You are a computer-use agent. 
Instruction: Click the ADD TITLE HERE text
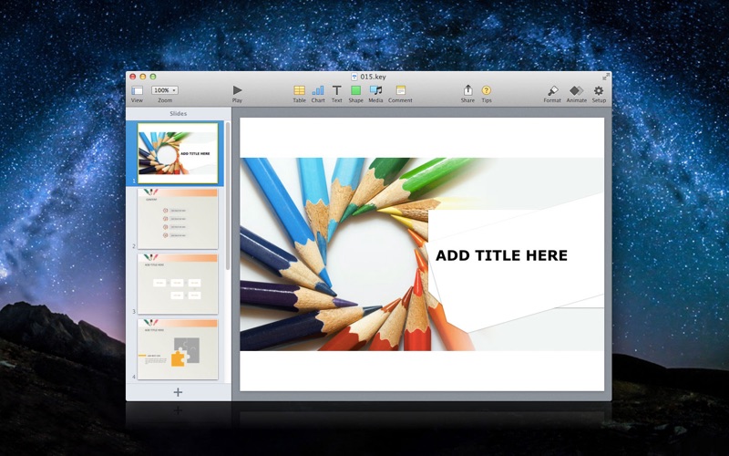coord(501,255)
